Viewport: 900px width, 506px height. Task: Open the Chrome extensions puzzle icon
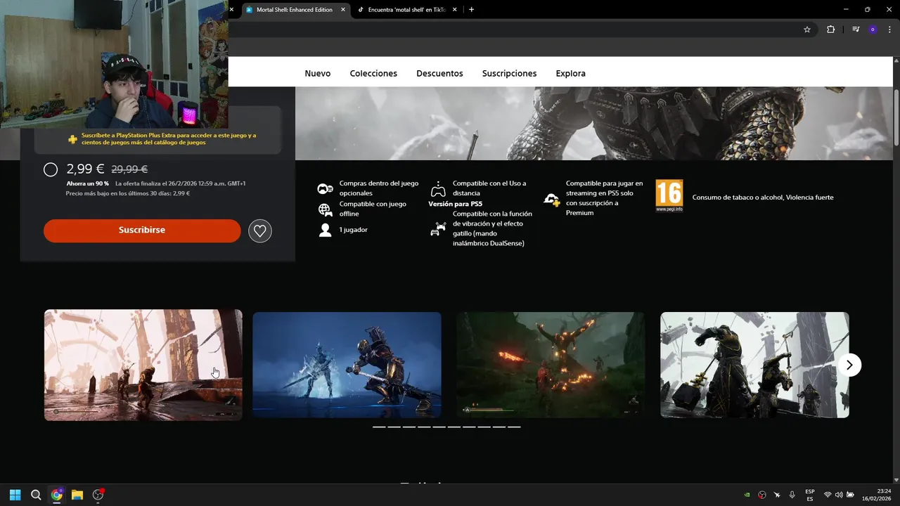(x=831, y=30)
